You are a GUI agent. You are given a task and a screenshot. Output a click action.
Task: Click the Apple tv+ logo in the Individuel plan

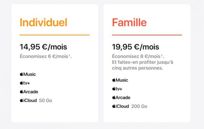click(x=25, y=83)
